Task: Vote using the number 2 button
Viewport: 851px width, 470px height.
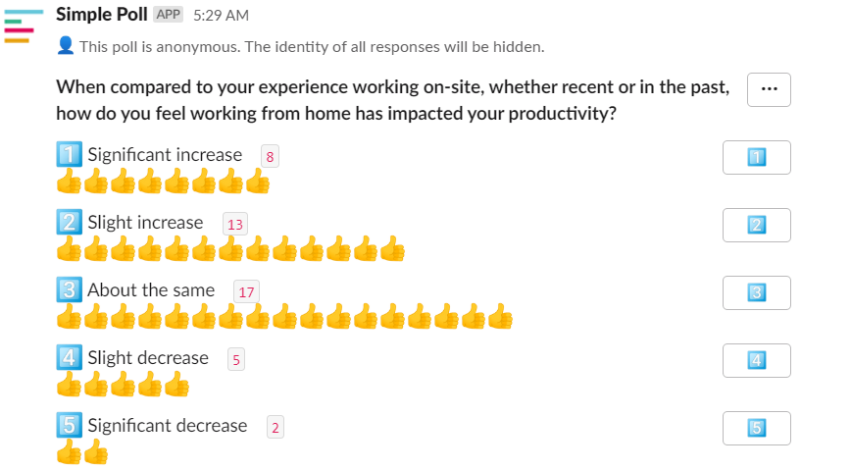Action: coord(756,225)
